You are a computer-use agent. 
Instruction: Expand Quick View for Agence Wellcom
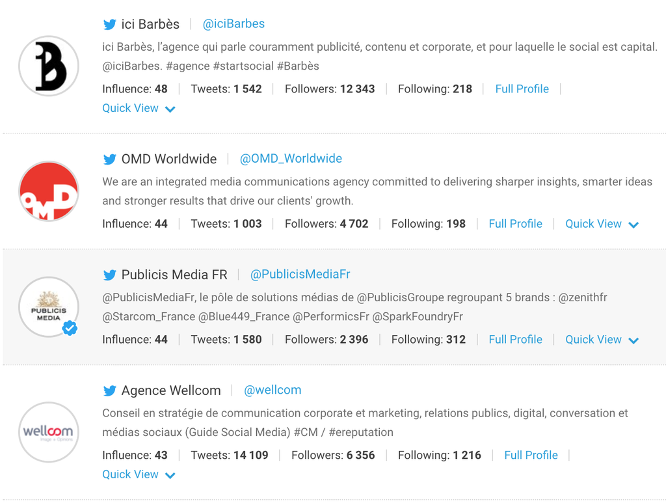coord(139,475)
